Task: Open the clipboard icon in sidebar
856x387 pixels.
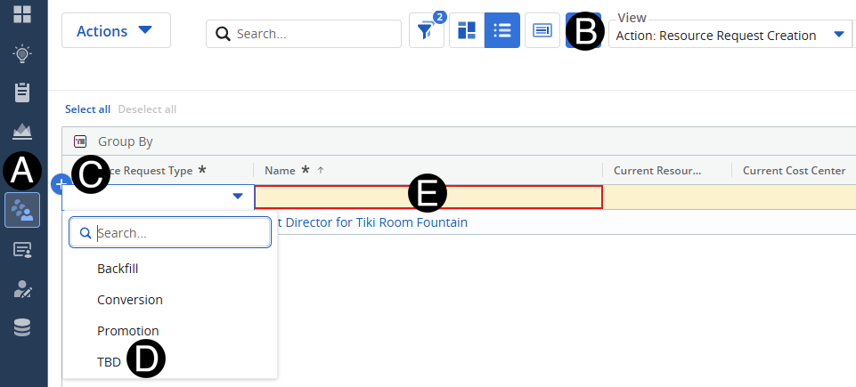Action: [x=23, y=93]
